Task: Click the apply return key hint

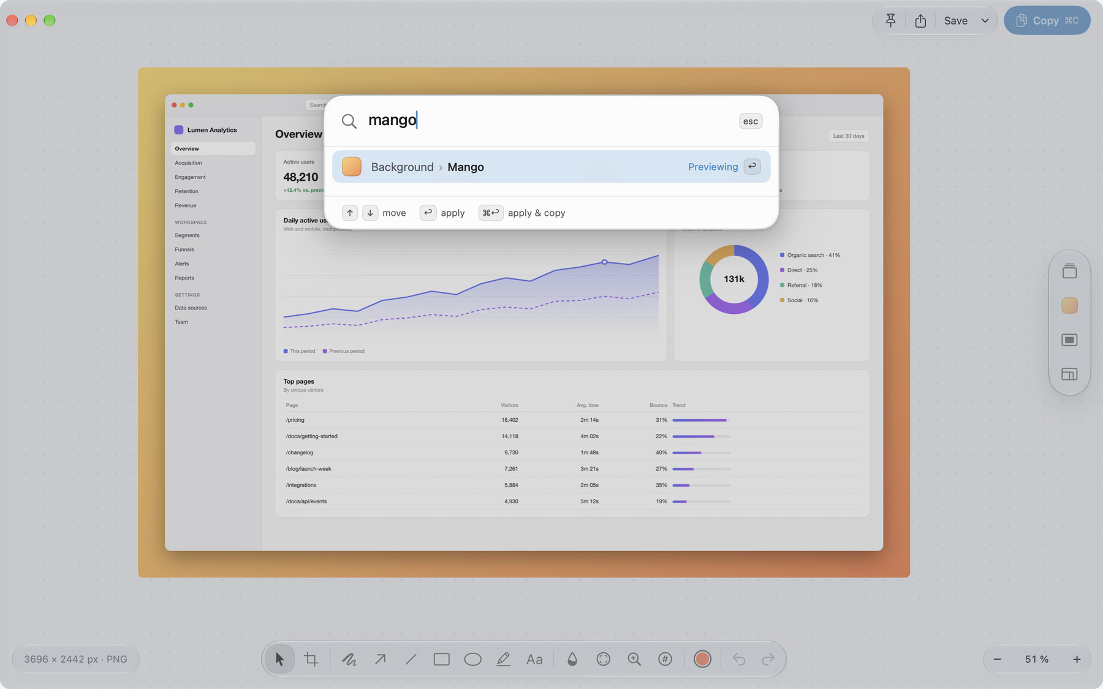Action: 442,213
